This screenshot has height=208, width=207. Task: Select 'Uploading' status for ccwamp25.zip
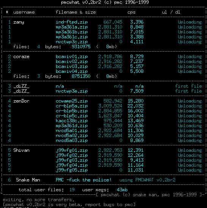(x=190, y=101)
